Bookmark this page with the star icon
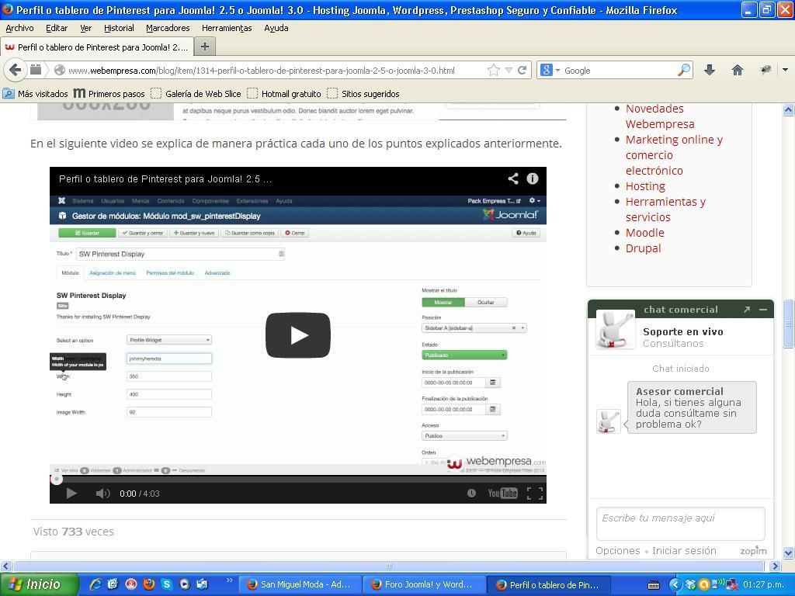This screenshot has height=596, width=795. pos(493,71)
